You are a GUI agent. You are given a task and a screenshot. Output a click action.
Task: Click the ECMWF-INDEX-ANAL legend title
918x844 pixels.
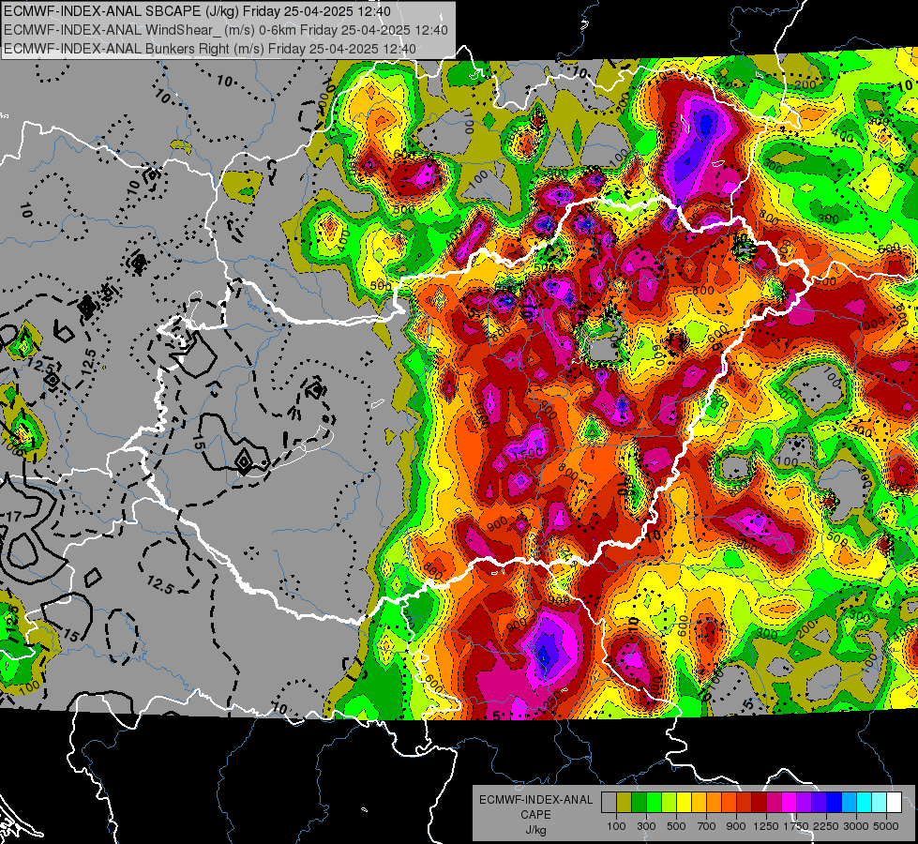(x=535, y=800)
